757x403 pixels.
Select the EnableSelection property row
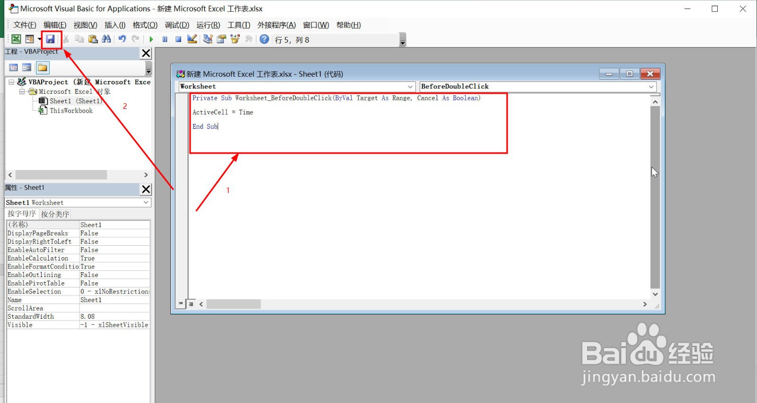point(78,291)
